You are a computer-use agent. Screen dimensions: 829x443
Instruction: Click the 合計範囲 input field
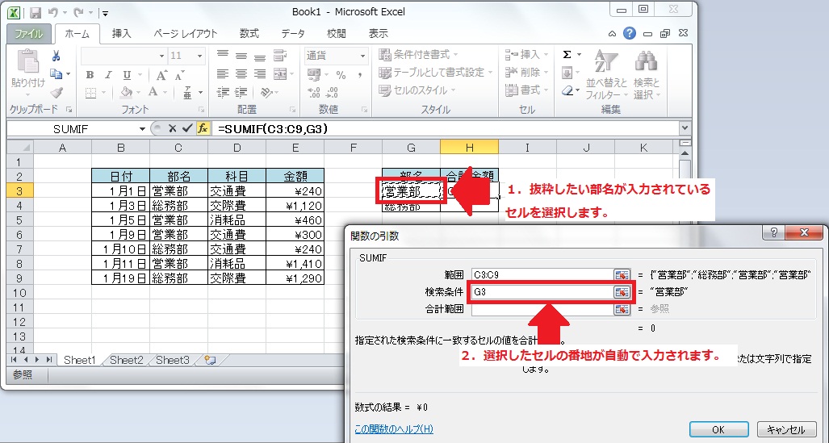543,310
